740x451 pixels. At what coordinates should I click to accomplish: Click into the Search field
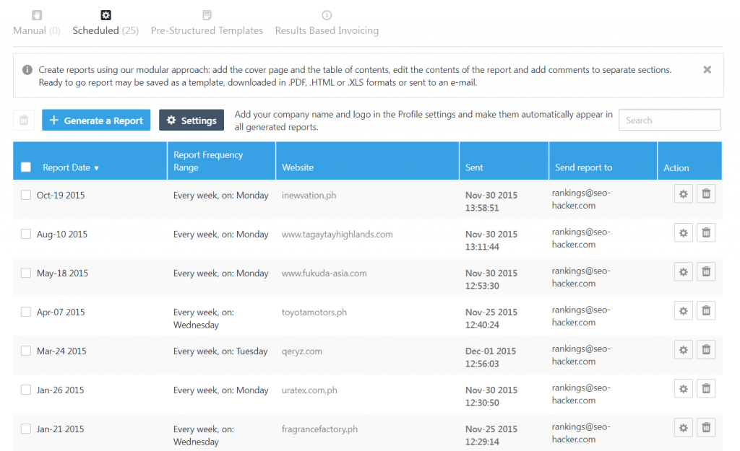[669, 121]
